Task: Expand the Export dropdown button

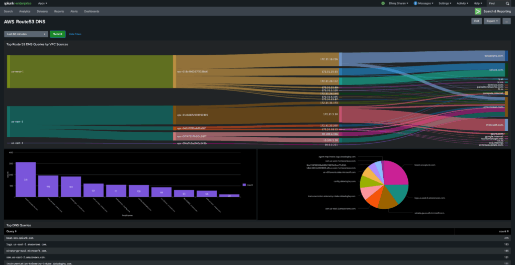Action: pos(492,21)
